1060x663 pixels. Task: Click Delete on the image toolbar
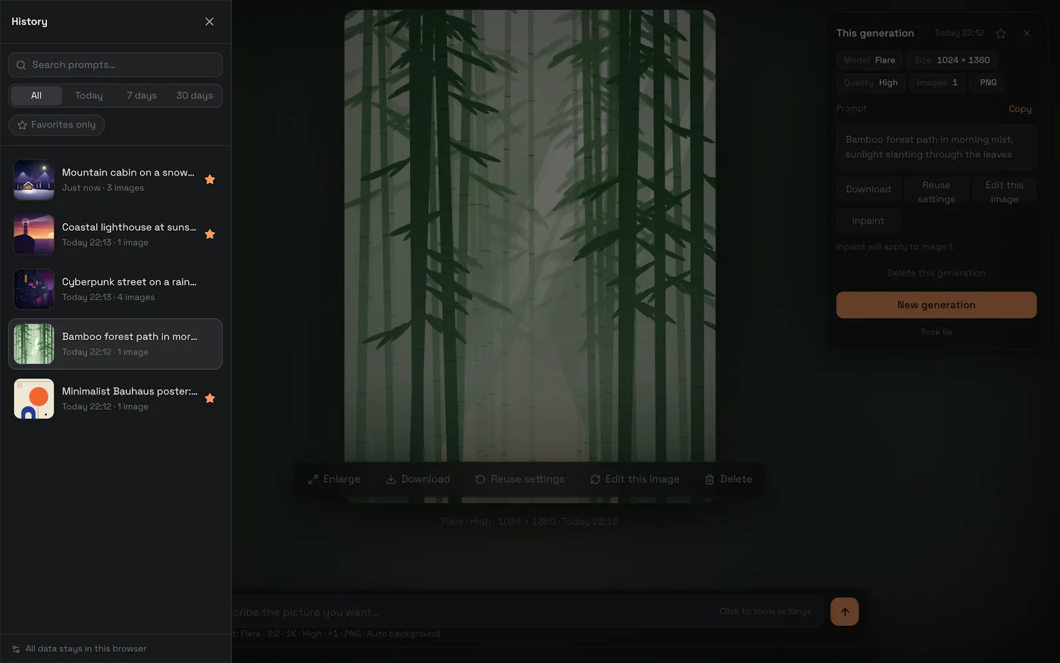pyautogui.click(x=728, y=479)
